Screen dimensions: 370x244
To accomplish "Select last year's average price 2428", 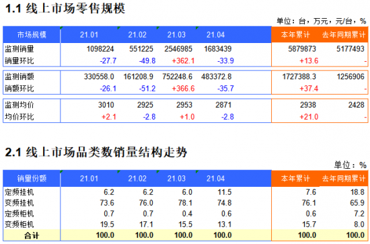I will (x=357, y=105).
